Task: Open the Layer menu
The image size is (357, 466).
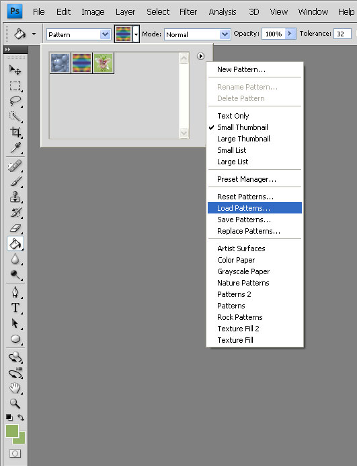Action: click(125, 12)
